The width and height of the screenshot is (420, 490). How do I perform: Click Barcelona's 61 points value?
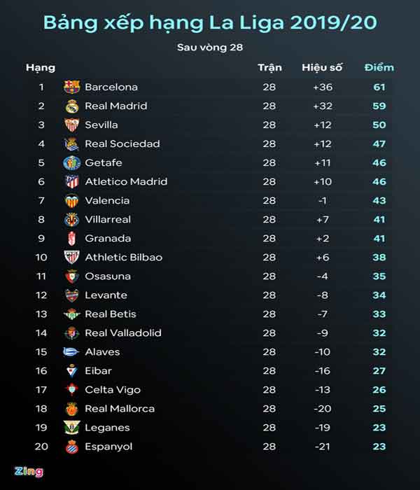coord(379,87)
